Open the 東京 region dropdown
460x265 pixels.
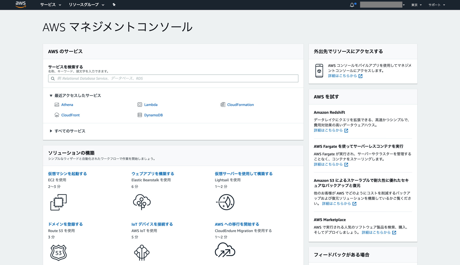click(416, 5)
